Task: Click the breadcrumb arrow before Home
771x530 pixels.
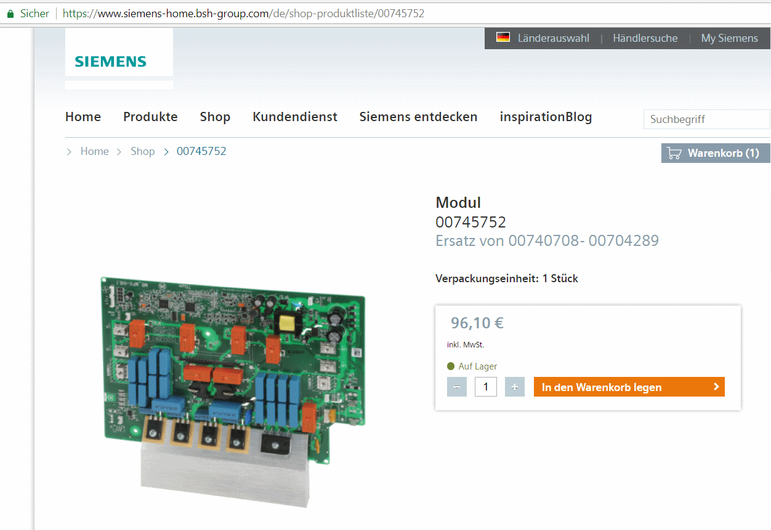Action: pyautogui.click(x=69, y=152)
